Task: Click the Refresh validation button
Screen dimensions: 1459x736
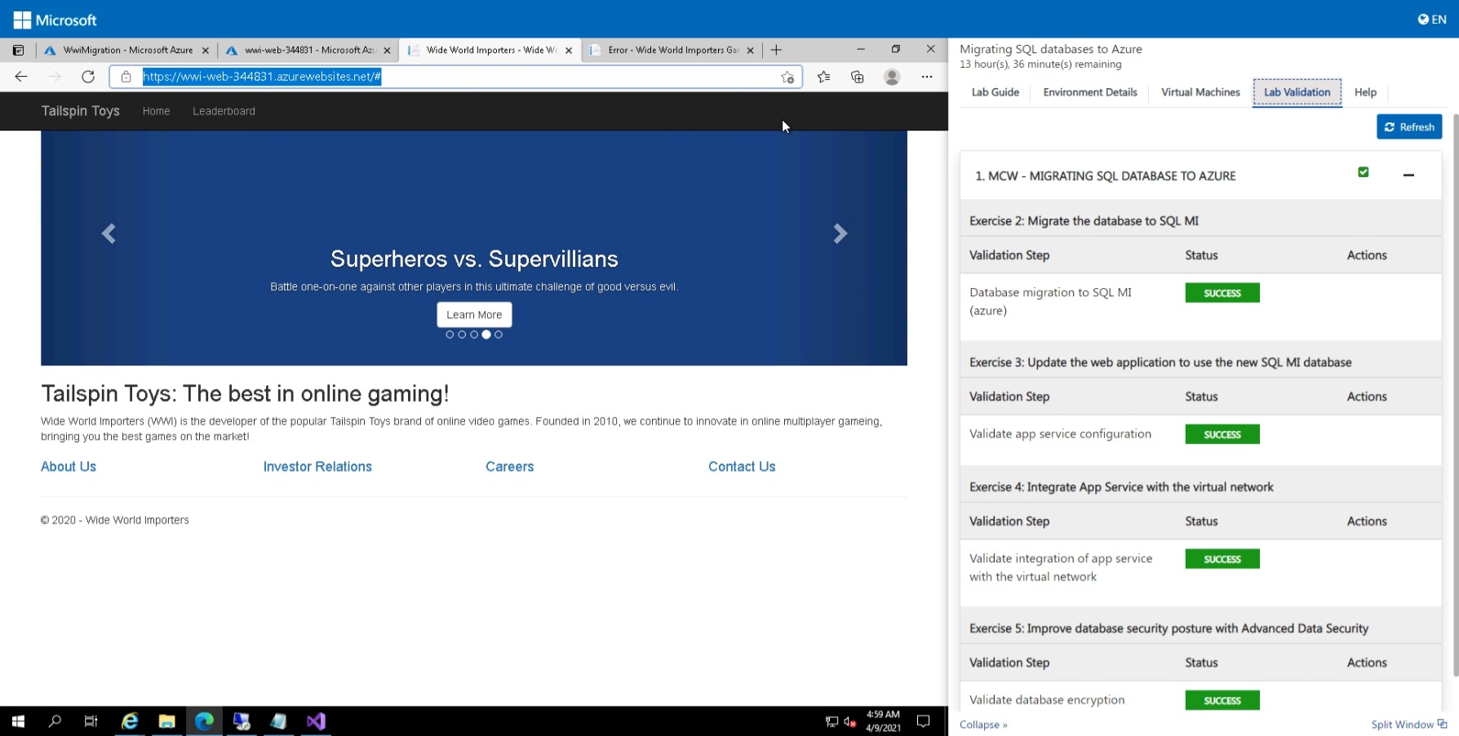Action: coord(1409,127)
